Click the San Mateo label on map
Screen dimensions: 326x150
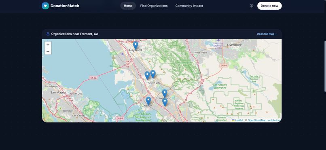point(58,92)
